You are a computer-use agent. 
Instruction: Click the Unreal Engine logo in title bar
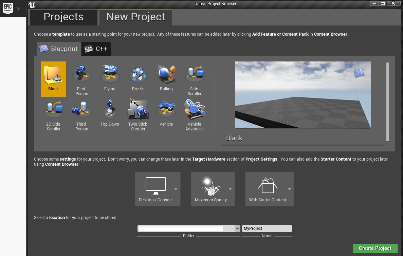coord(32,4)
